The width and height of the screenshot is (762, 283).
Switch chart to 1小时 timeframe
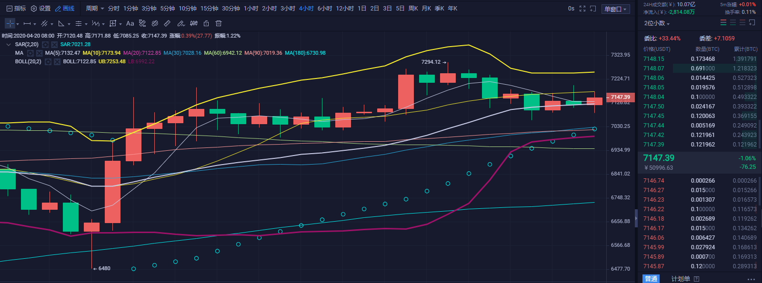251,9
